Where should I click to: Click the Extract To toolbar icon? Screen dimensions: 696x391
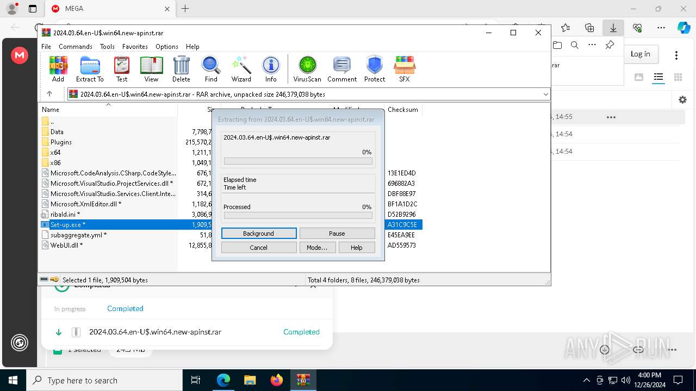[x=90, y=69]
